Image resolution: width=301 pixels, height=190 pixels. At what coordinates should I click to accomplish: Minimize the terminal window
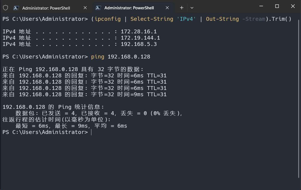(261, 6)
